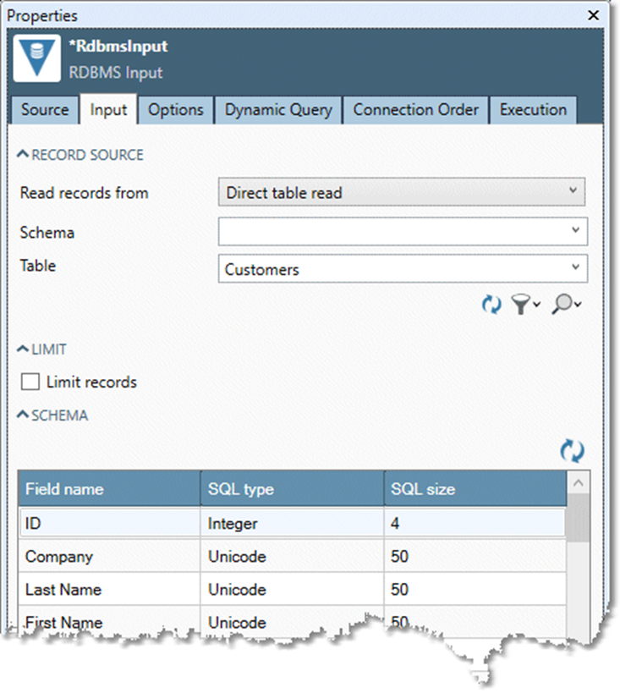This screenshot has width=620, height=693.
Task: Collapse the RECORD SOURCE section
Action: pos(23,155)
